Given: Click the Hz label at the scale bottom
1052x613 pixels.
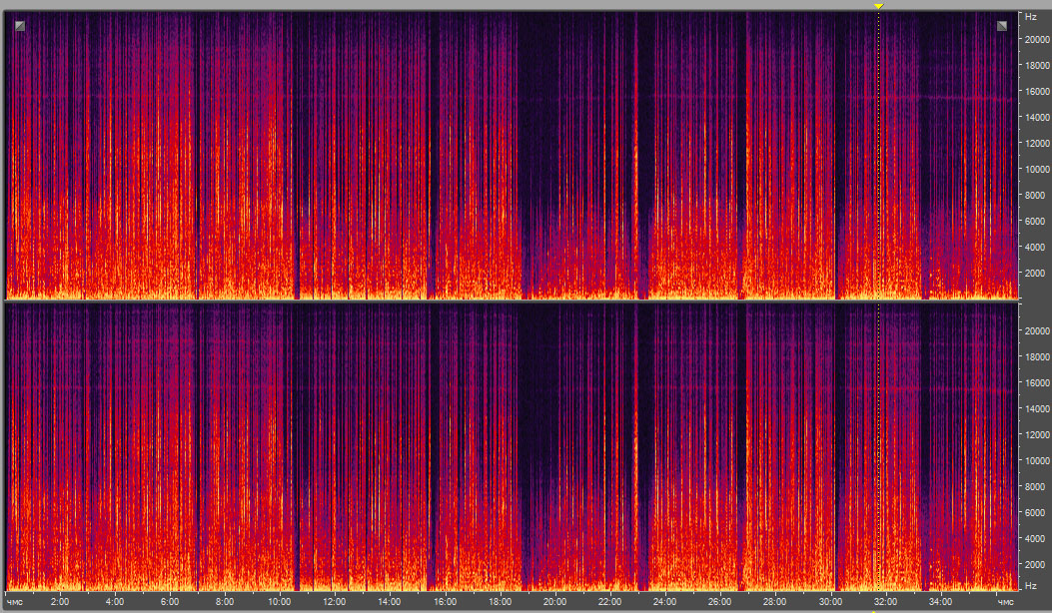Looking at the screenshot, I should point(1028,584).
